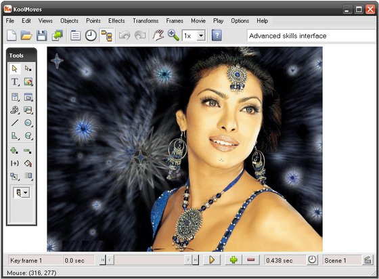Activate the magnifier zoom tool

pos(173,35)
